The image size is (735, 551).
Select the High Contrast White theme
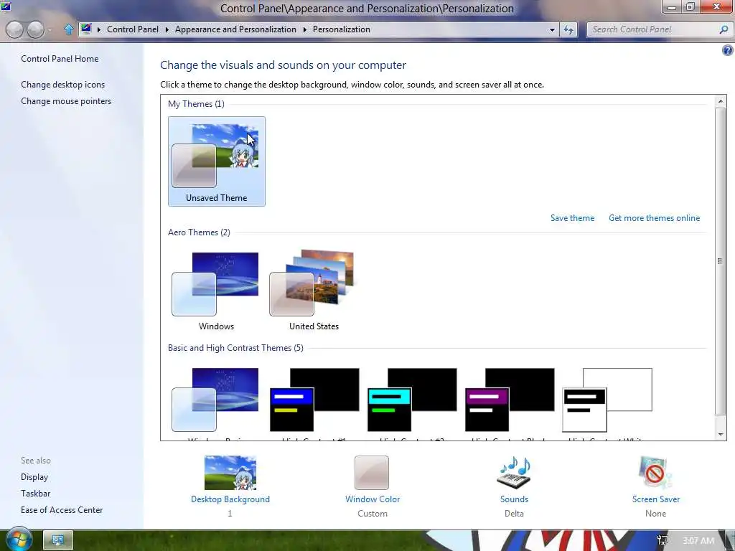click(607, 403)
